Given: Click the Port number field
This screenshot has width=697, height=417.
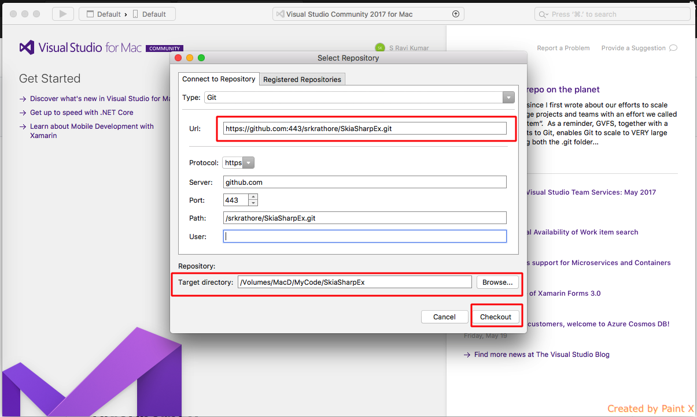Looking at the screenshot, I should click(x=236, y=200).
